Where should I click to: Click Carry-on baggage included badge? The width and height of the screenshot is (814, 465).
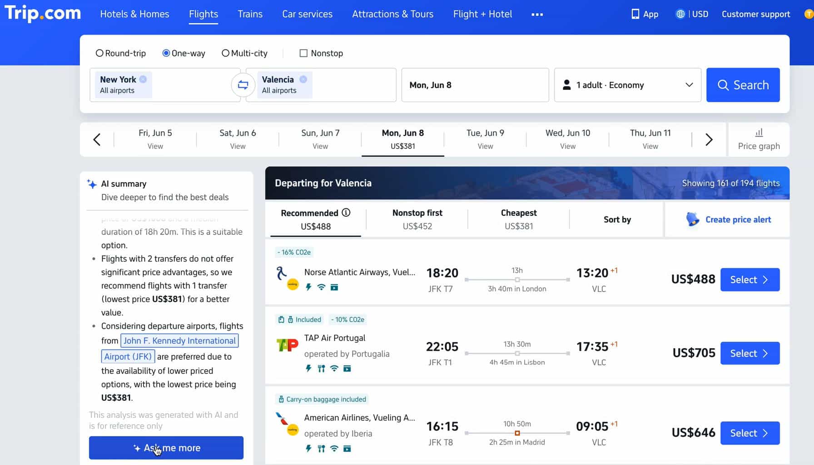click(322, 399)
